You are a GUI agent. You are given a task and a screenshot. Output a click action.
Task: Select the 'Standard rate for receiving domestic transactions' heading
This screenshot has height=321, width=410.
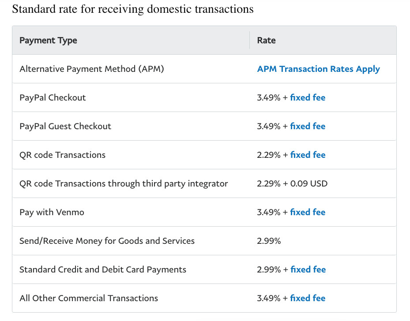point(133,9)
